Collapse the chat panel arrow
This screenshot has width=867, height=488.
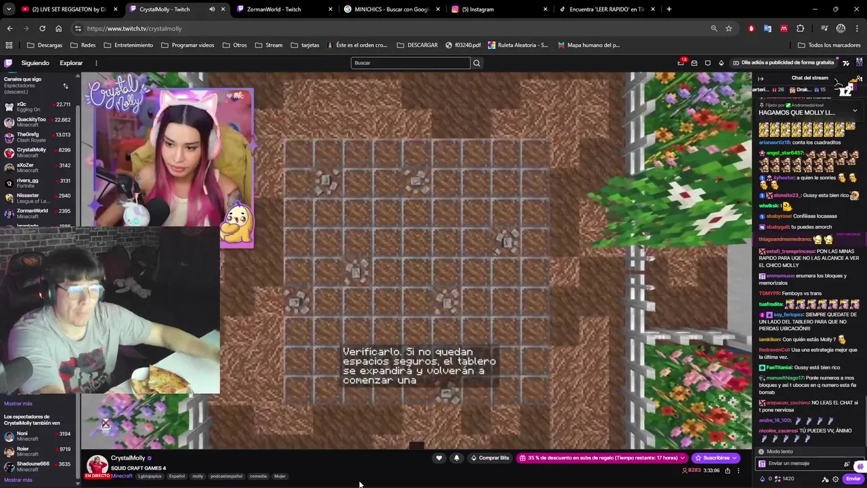[x=761, y=79]
